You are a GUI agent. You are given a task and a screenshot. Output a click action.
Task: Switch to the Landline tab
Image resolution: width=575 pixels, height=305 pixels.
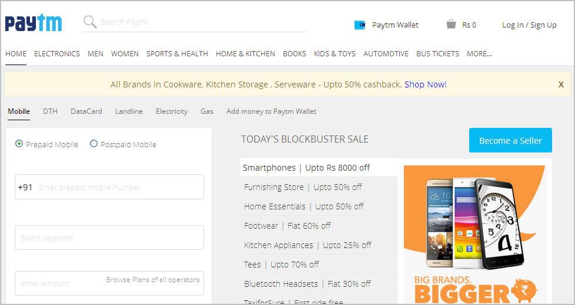click(x=129, y=111)
